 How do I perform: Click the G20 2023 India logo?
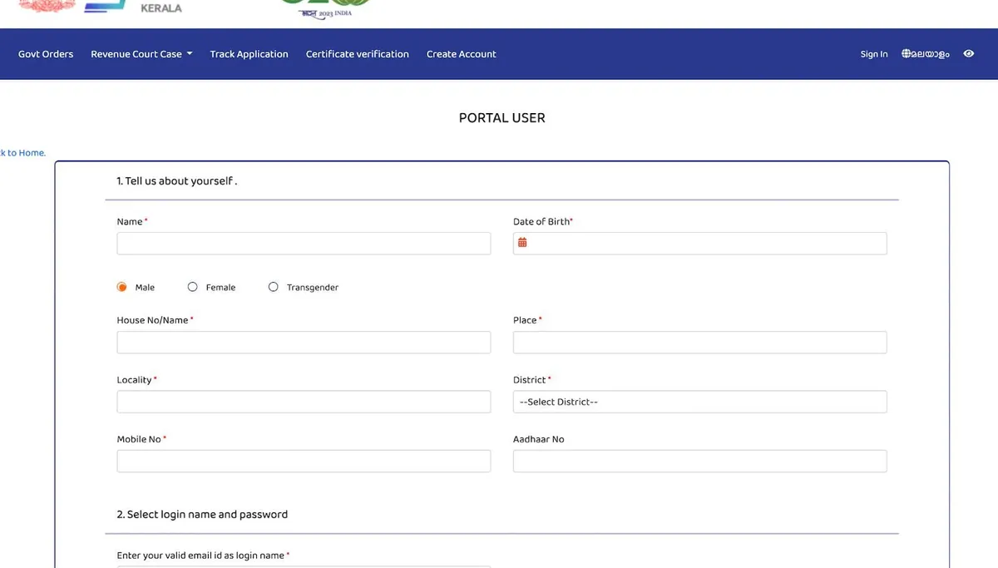324,8
